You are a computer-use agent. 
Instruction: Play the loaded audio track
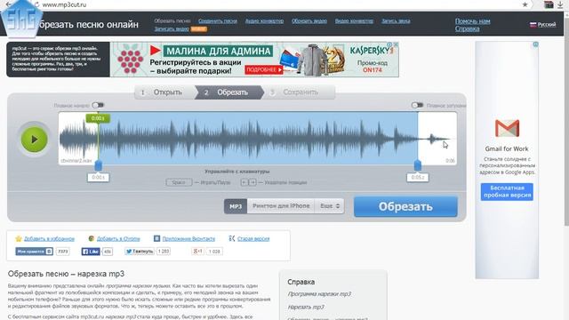pos(34,140)
